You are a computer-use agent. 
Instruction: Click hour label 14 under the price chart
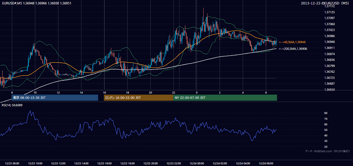point(81,92)
